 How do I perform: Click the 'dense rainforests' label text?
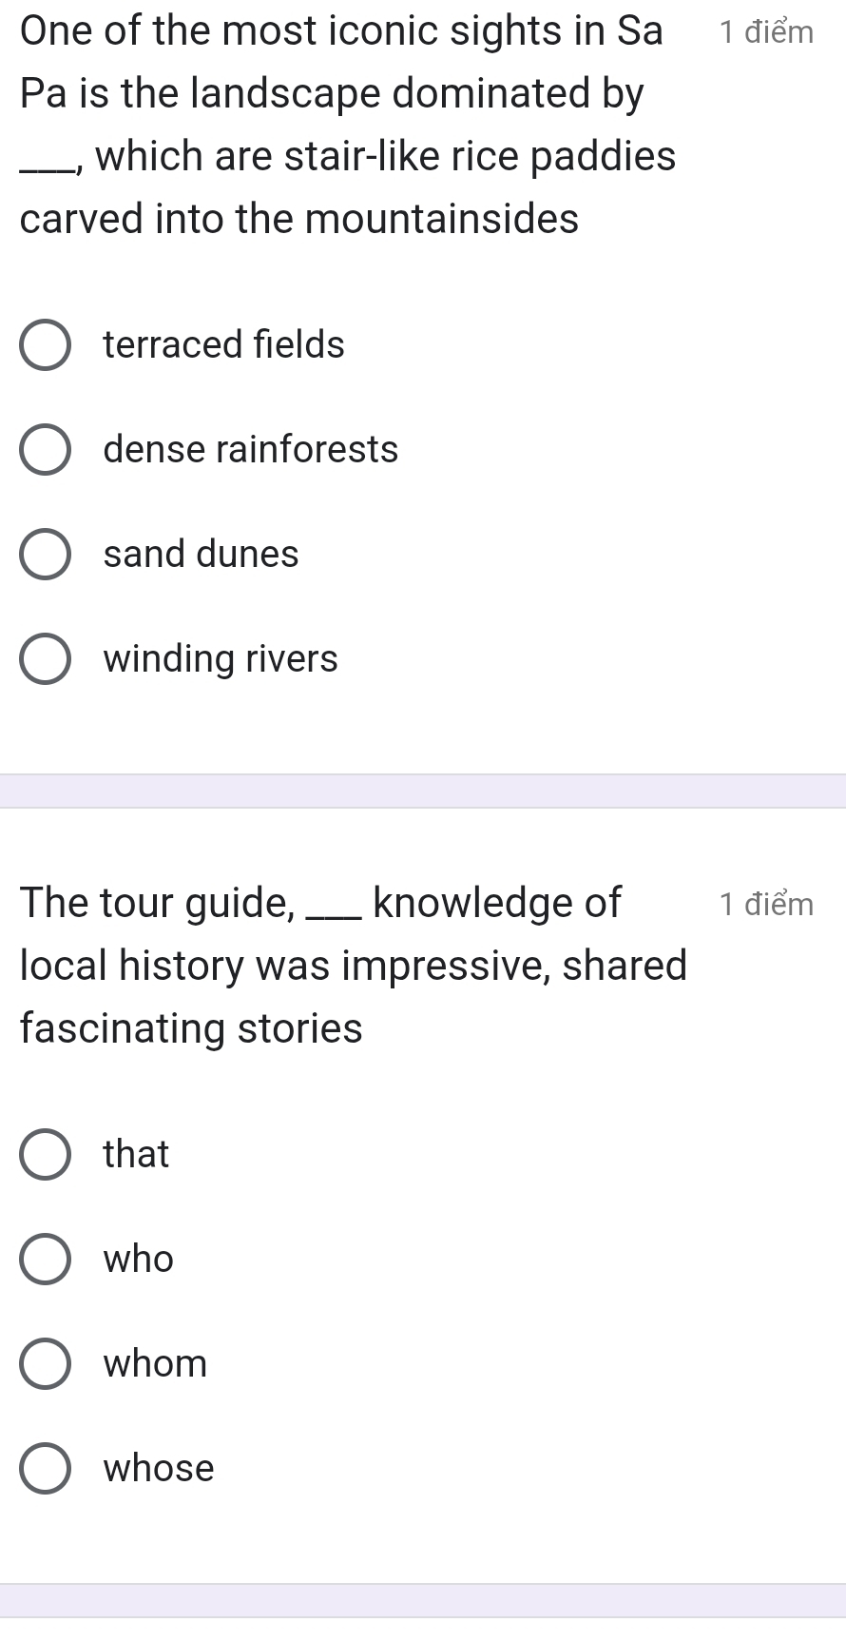pyautogui.click(x=251, y=449)
